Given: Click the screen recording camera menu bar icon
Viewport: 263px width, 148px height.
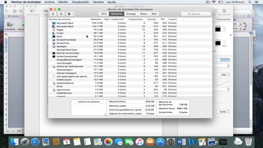Looking at the screenshot, I should [208, 2].
